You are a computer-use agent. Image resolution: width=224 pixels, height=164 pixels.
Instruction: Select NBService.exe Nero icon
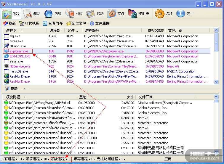(7, 66)
